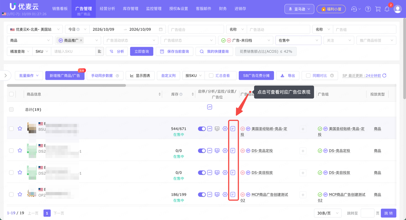The image size is (406, 220).
Task: Toggle ad switch for MCP商品广告创建测试02 row
Action: point(202,194)
